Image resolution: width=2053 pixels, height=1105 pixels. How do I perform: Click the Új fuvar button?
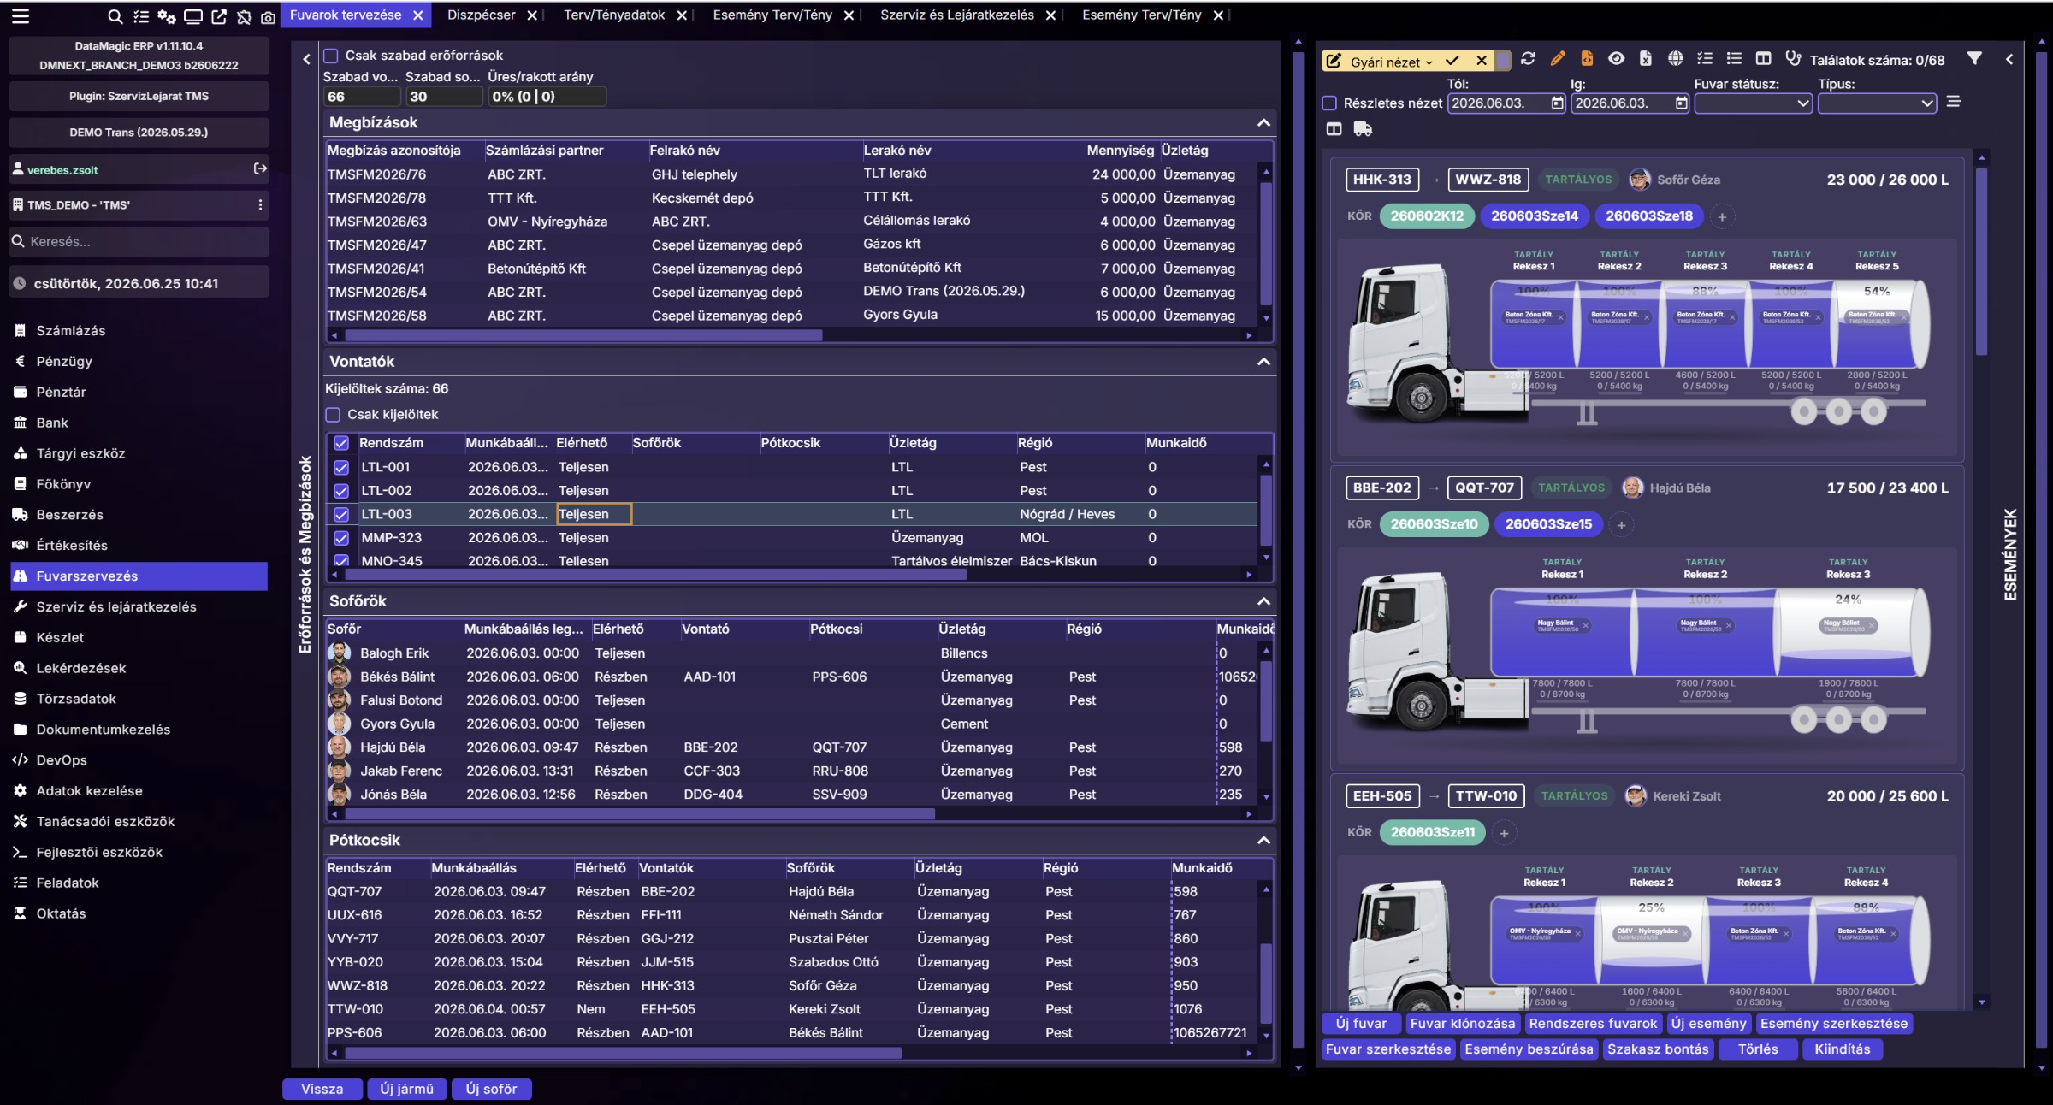coord(1361,1023)
